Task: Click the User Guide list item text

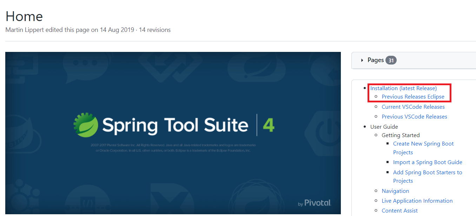Action: pos(384,127)
